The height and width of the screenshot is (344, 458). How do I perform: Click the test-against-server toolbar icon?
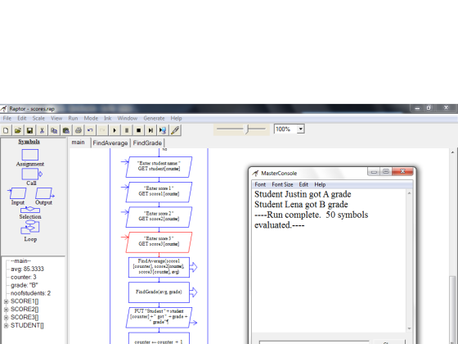pyautogui.click(x=163, y=130)
